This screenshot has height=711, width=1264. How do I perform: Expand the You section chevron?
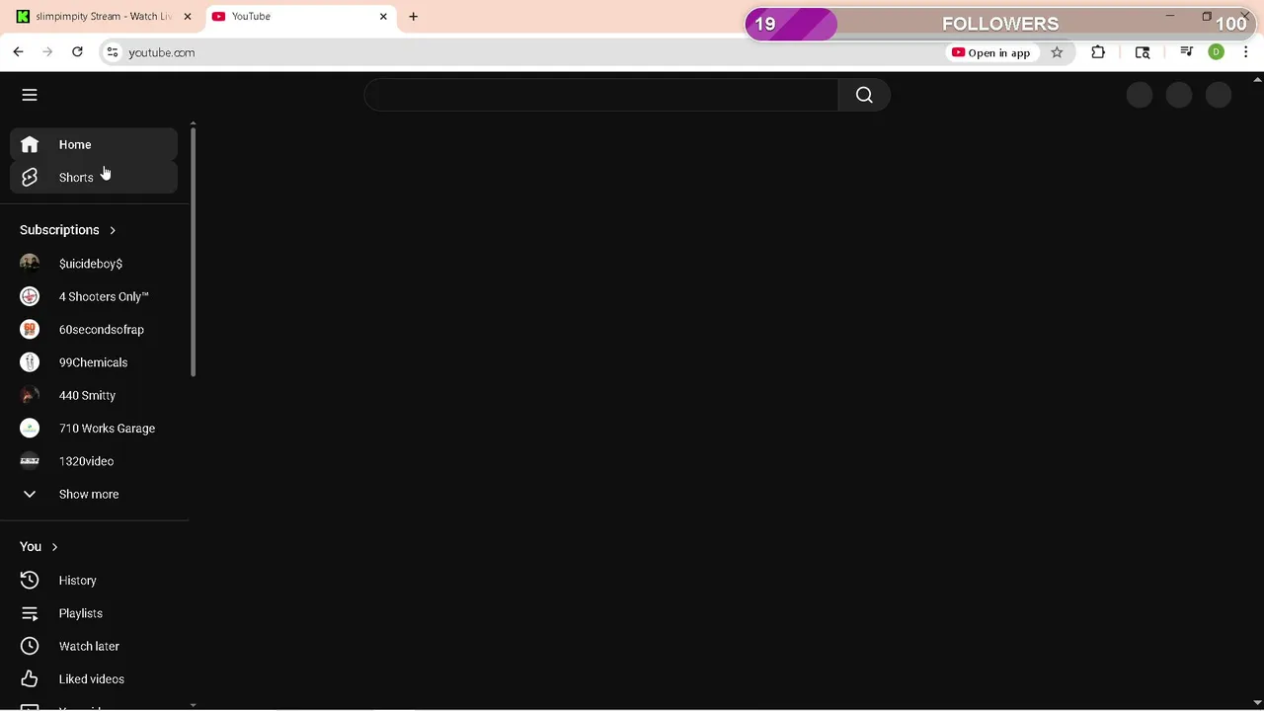pyautogui.click(x=54, y=547)
